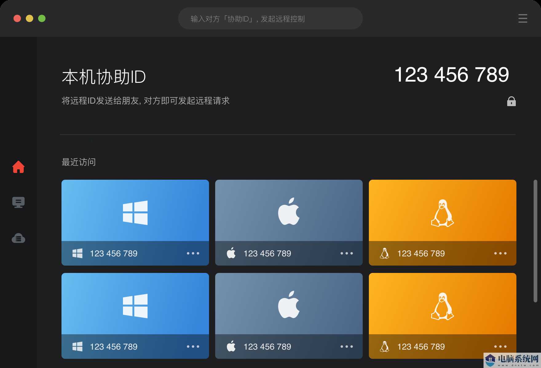Click ID 123 456 789 on second-row Linux card
The width and height of the screenshot is (541, 368).
click(421, 347)
